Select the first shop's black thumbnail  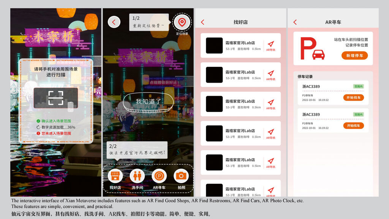click(x=214, y=46)
